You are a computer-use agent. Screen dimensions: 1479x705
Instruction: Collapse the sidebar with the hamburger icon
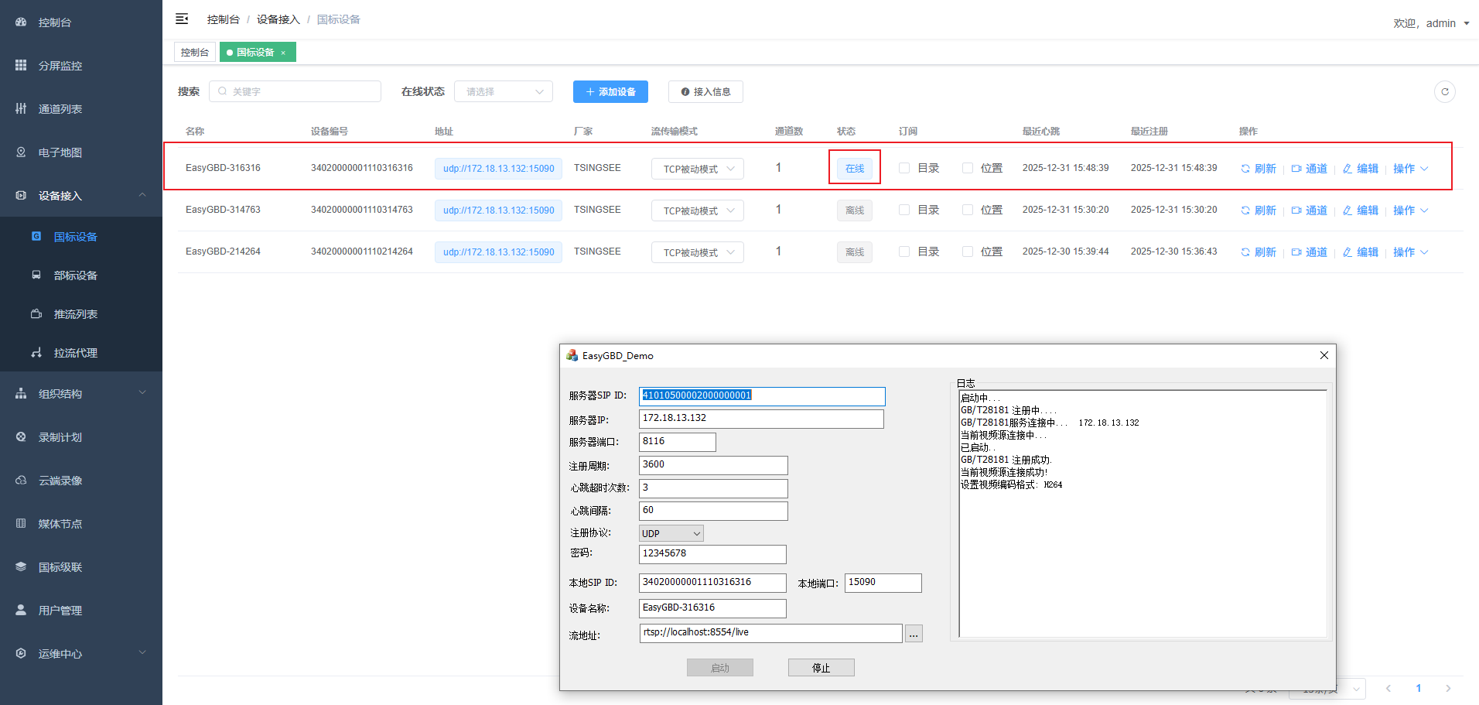coord(182,19)
